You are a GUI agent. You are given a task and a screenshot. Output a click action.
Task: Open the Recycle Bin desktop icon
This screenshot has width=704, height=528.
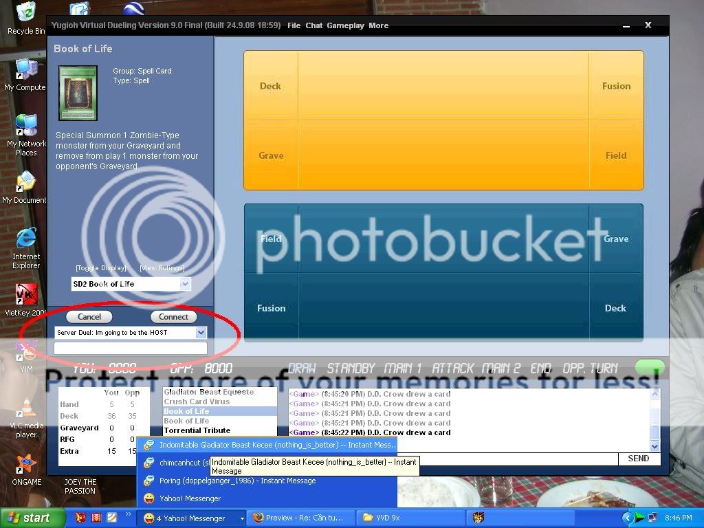(x=26, y=18)
